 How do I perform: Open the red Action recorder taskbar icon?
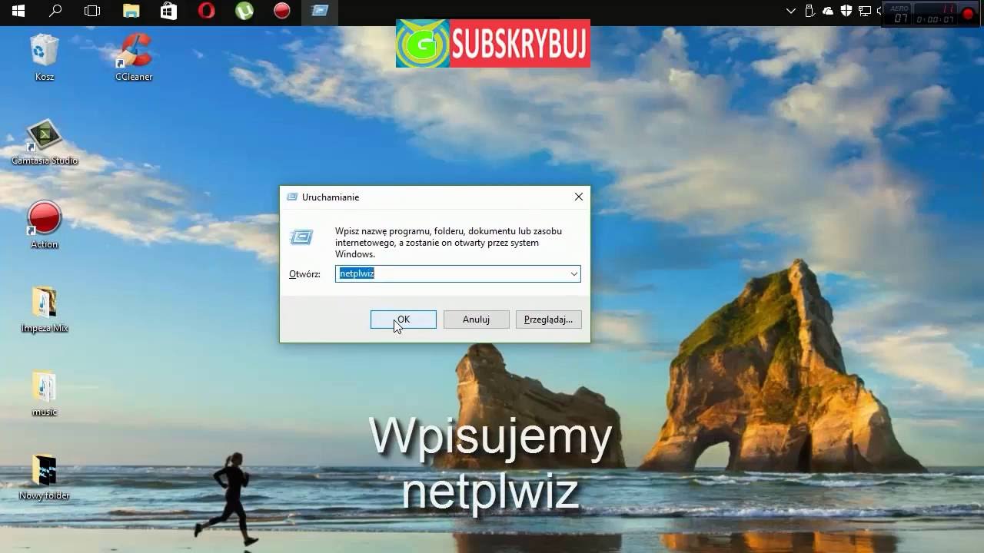pos(282,11)
